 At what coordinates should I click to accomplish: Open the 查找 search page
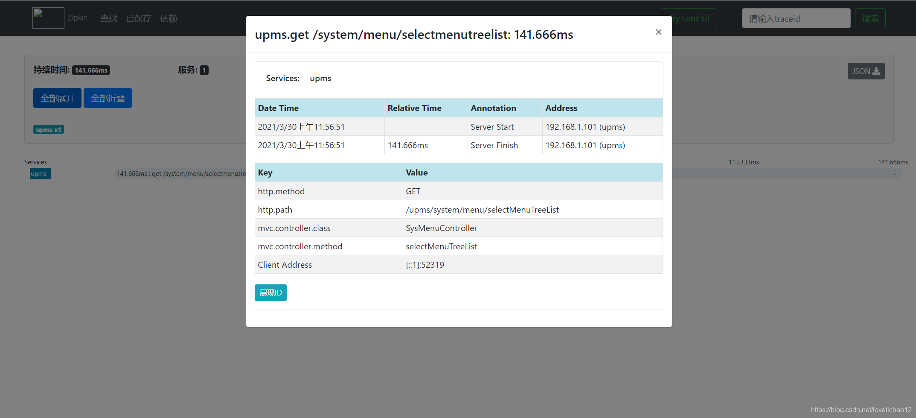point(108,18)
